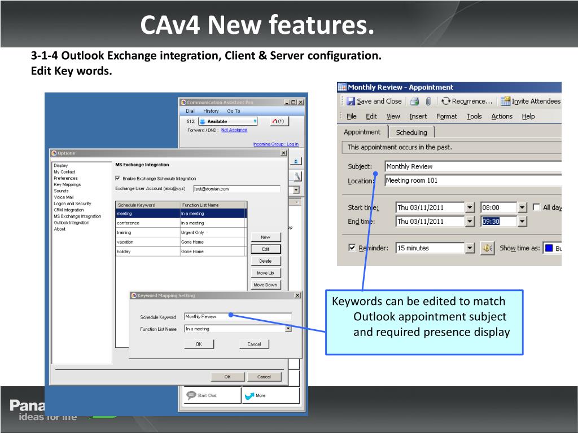Click the Delete keyword button
This screenshot has height=433, width=578.
[x=265, y=261]
